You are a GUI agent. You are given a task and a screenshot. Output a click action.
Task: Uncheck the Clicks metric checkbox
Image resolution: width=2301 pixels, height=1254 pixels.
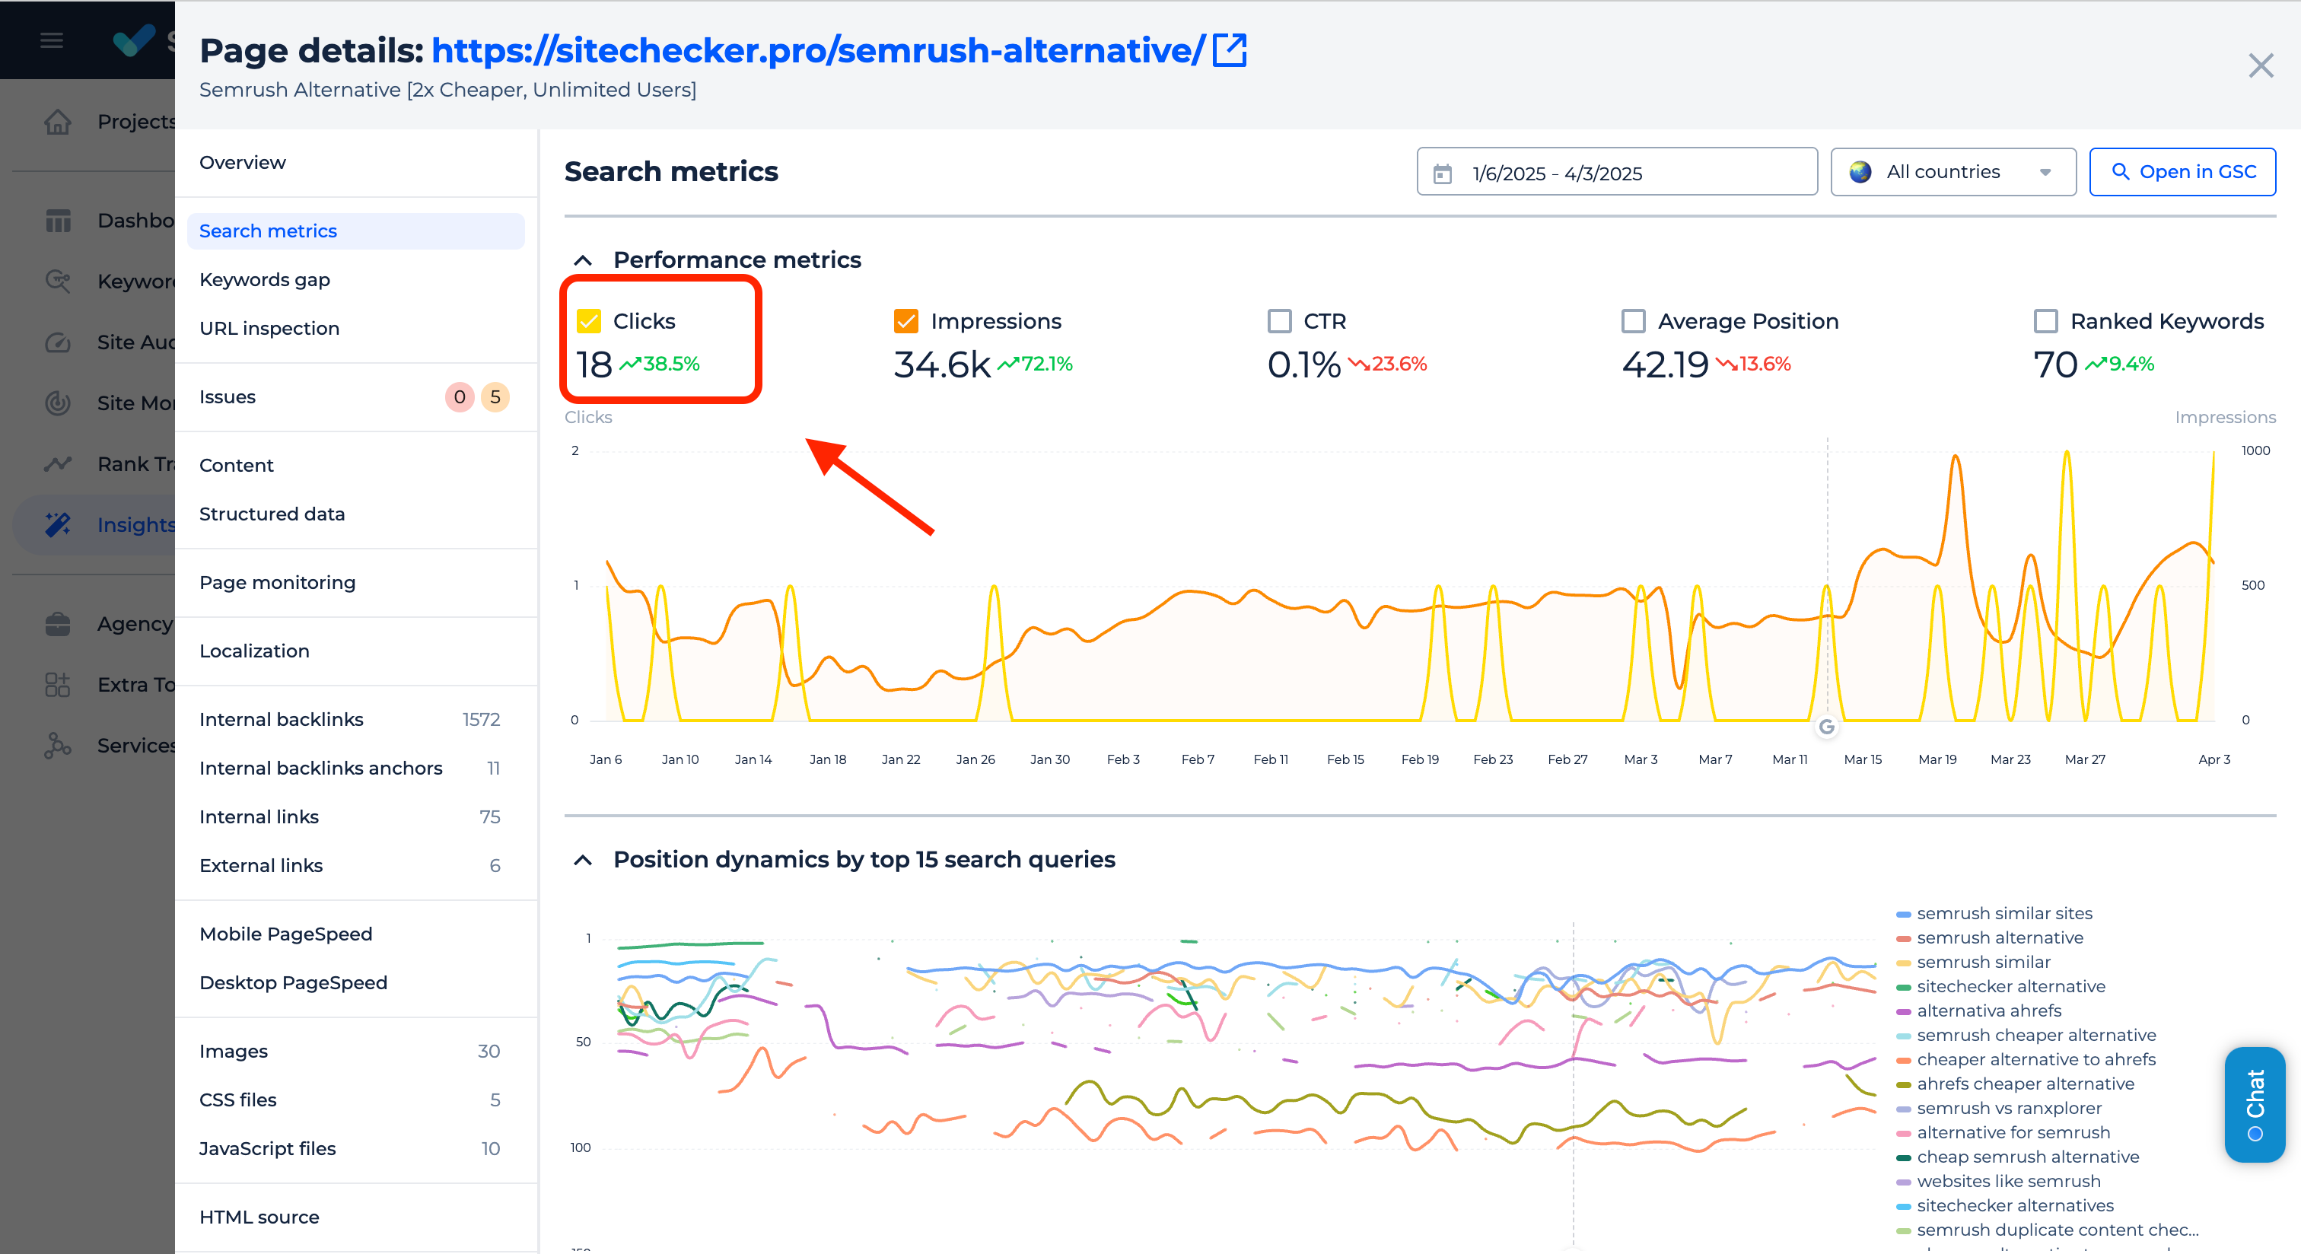590,320
